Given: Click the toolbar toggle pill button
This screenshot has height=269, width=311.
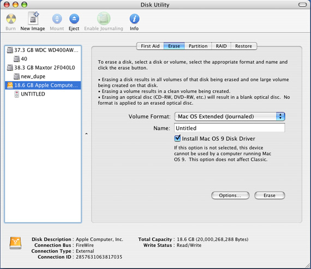Looking at the screenshot, I should click(x=302, y=4).
